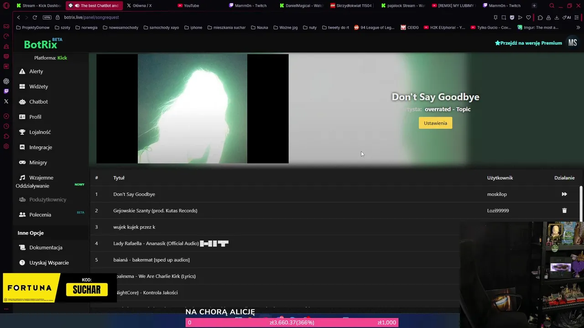Viewport: 584px width, 328px height.
Task: Toggle VPN badge in address bar
Action: [47, 17]
